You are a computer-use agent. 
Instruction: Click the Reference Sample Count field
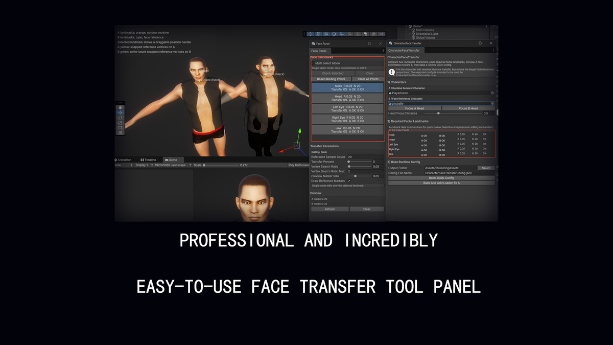[x=365, y=157]
